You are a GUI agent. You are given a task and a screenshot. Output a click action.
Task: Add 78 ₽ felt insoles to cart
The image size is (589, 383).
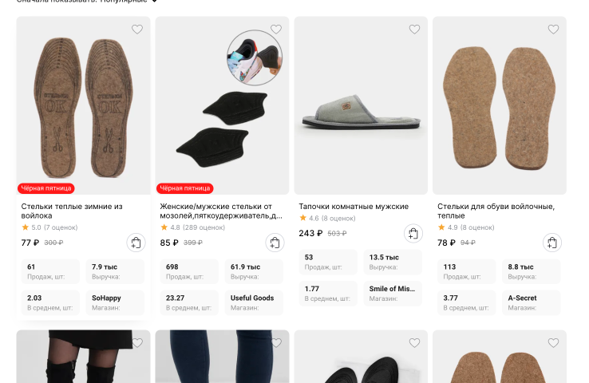[552, 243]
